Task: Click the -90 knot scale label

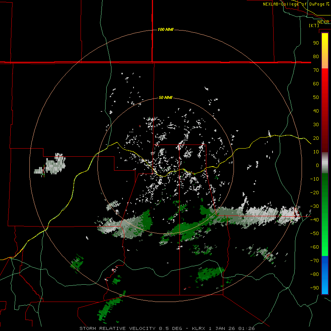Action: [314, 288]
